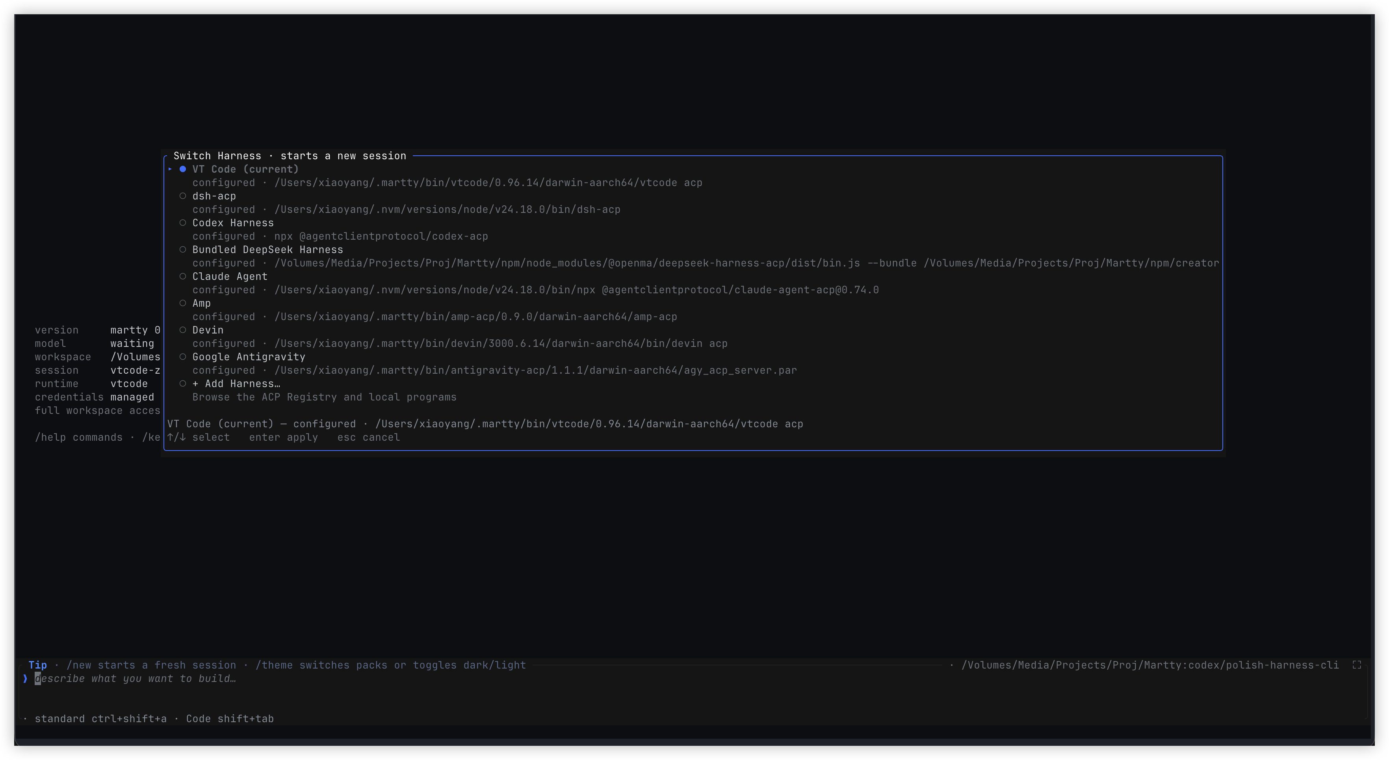Click the configured path ending in bin/dsh-acp
Viewport: 1389px width, 760px height.
click(407, 209)
